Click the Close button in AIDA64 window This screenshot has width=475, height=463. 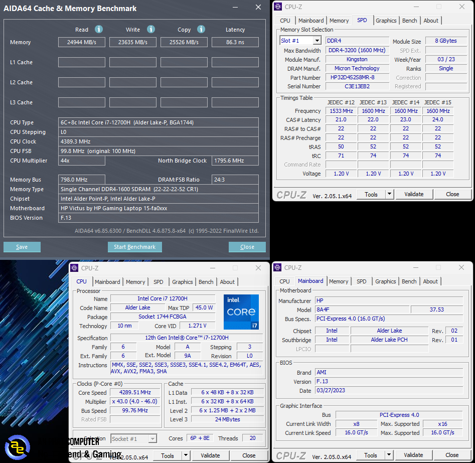(247, 247)
